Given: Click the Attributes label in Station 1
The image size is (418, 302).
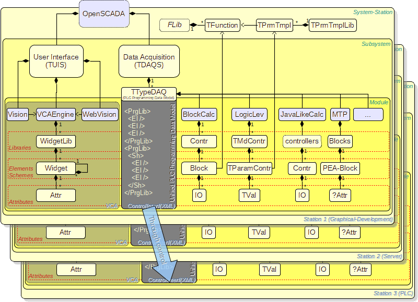Looking at the screenshot, I should click(21, 202).
